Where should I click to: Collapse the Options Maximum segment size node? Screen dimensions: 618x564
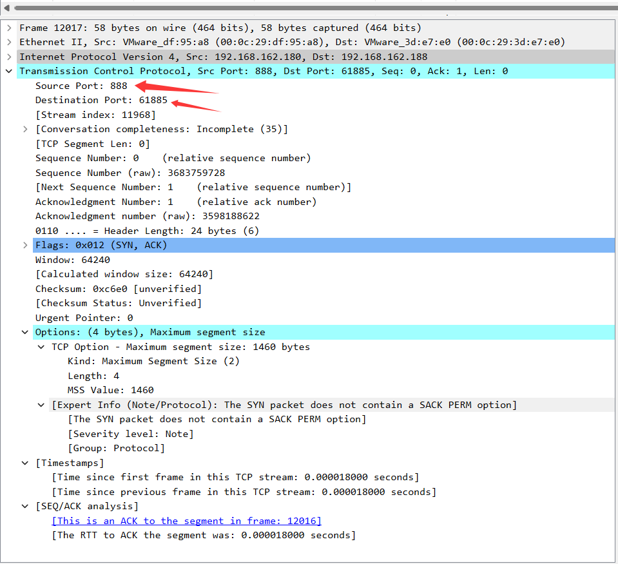tap(25, 332)
